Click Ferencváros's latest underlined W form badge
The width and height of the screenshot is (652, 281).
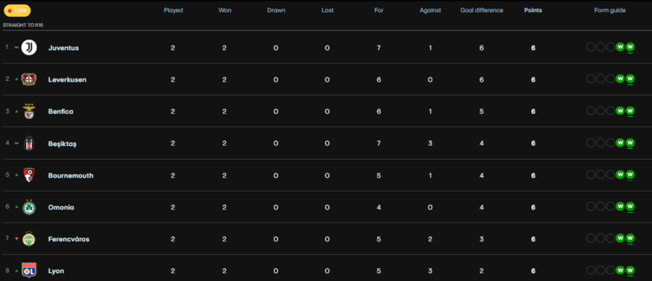pos(630,238)
